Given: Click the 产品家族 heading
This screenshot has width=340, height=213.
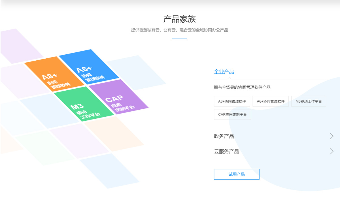Looking at the screenshot, I should 180,19.
